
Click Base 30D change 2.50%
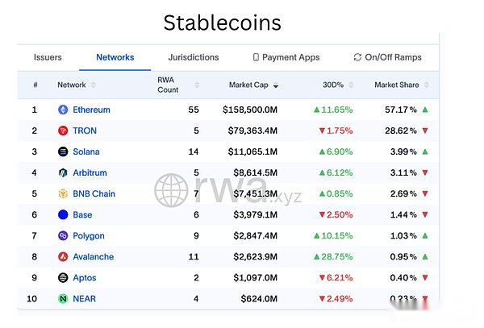point(336,214)
